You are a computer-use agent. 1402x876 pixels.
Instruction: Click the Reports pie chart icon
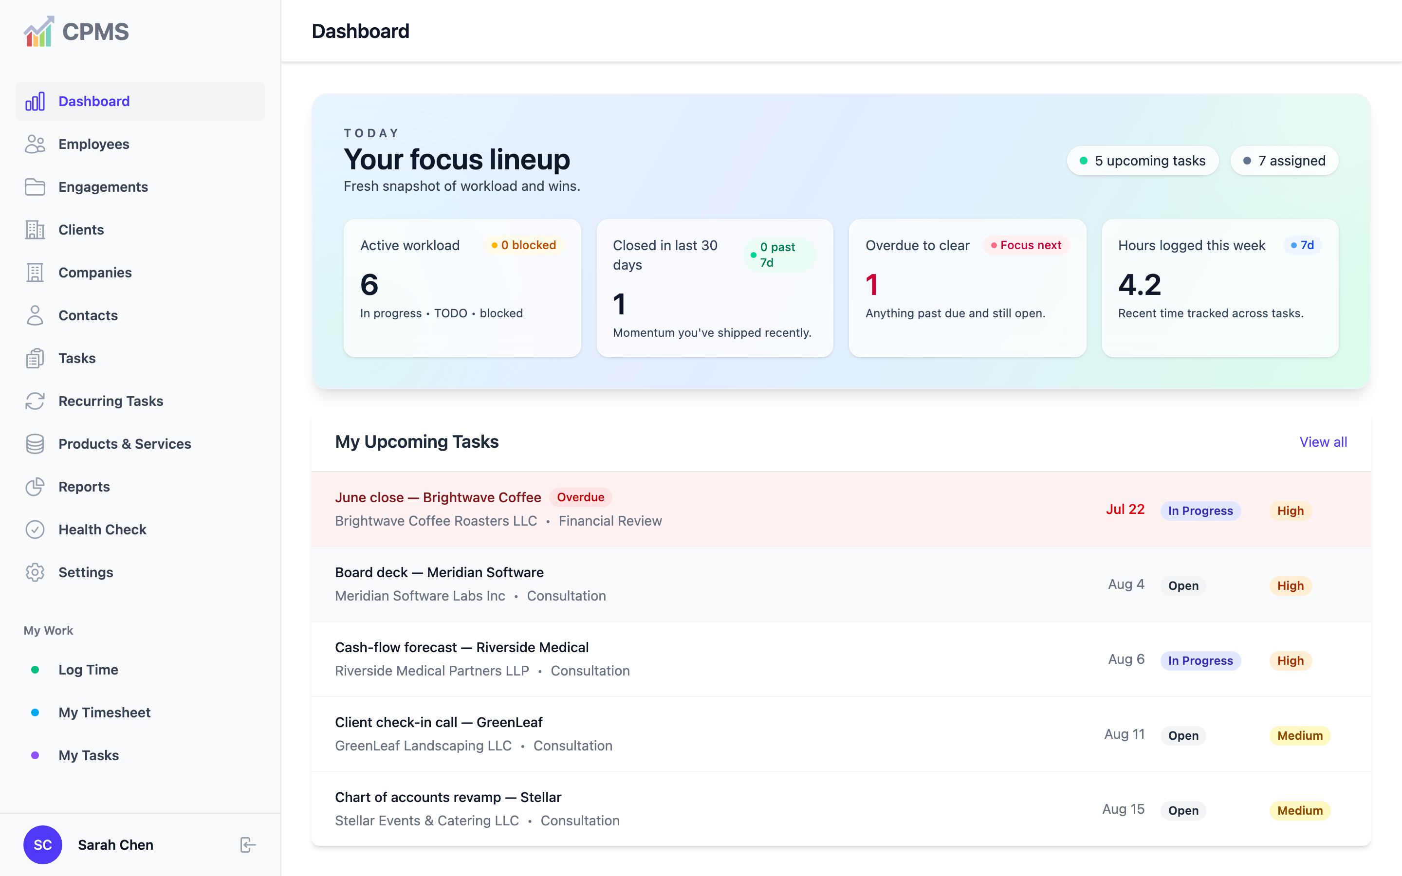tap(35, 487)
